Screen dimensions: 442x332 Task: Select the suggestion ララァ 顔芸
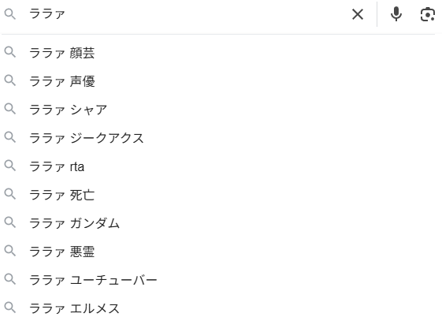pyautogui.click(x=218, y=53)
